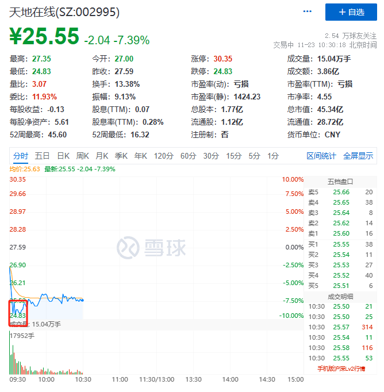
Task: Click the 五档盘口 panel header
Action: tap(340, 182)
